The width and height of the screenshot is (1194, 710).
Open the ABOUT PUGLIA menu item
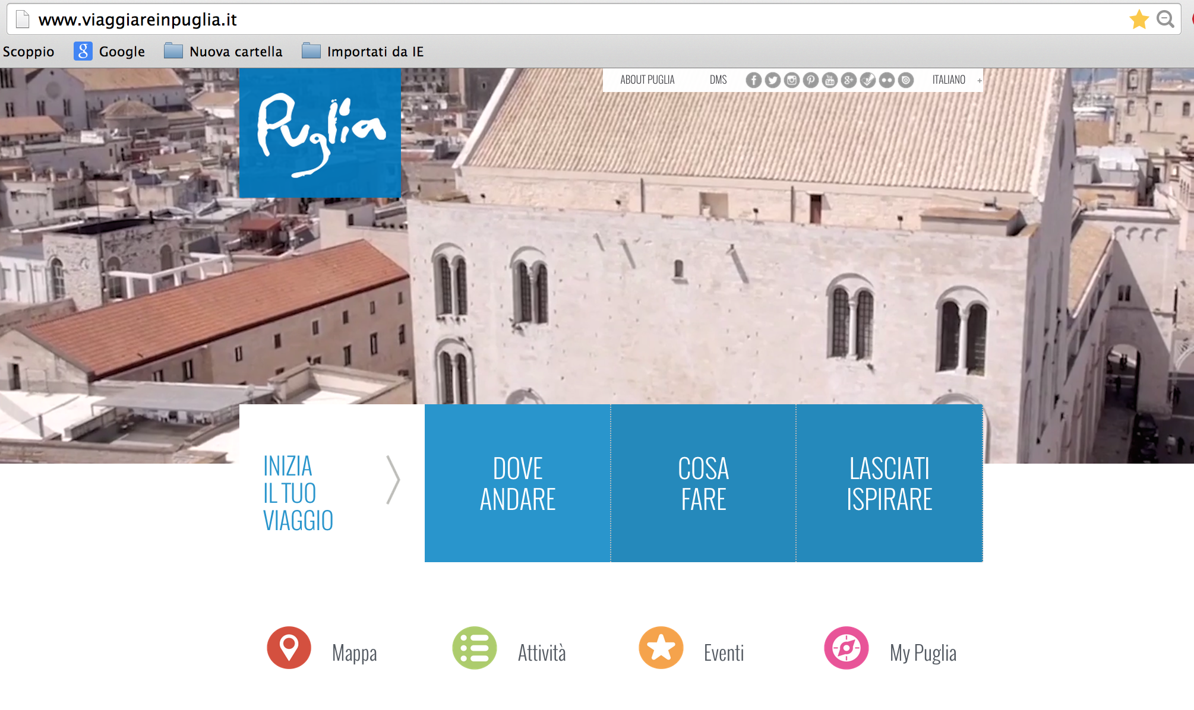tap(647, 80)
